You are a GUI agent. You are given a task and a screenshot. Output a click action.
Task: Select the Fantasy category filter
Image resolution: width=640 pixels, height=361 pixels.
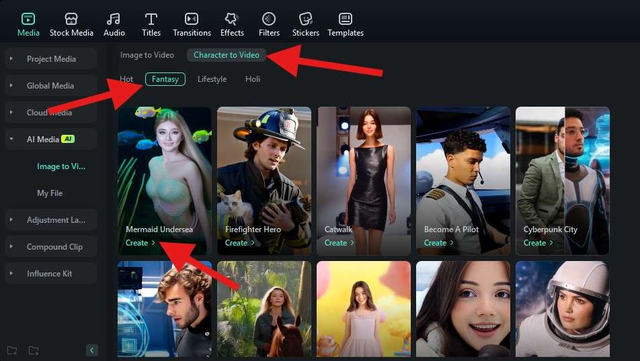165,79
